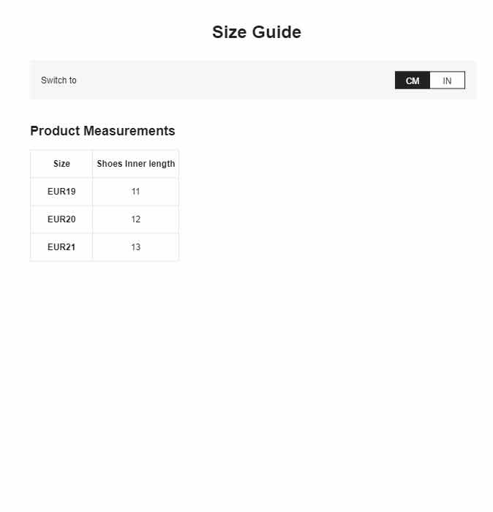493x512 pixels.
Task: Click the EUR19 size cell
Action: [61, 192]
